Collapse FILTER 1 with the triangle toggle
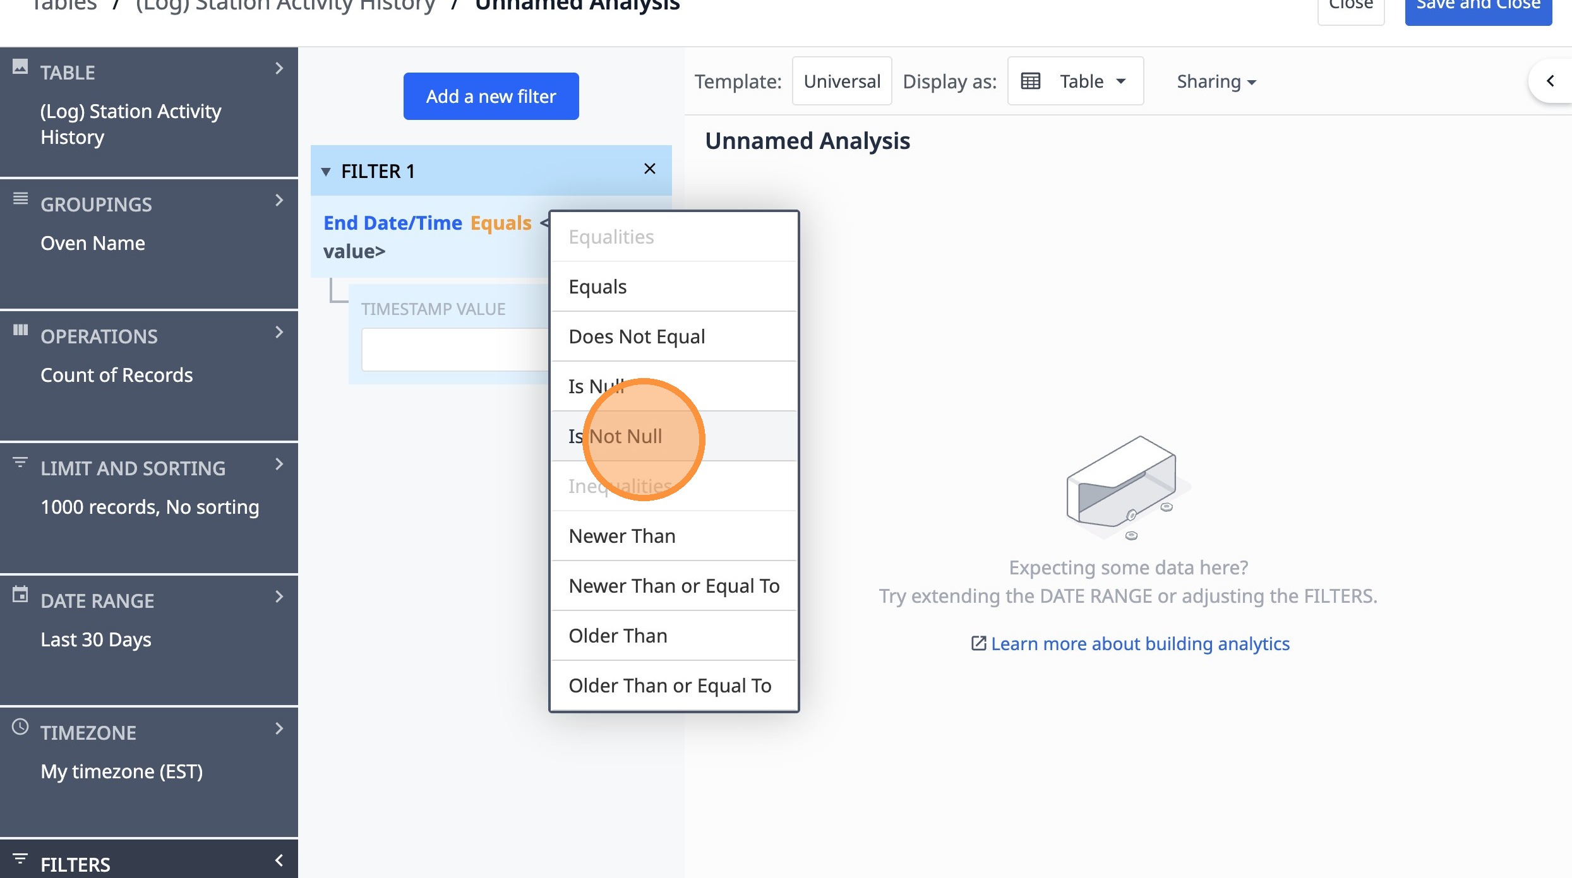 click(x=326, y=172)
